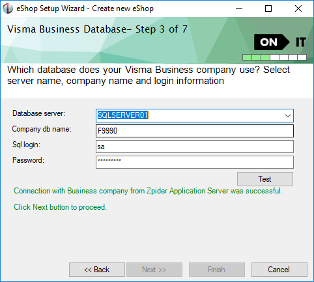
Task: Click the 'Password:' label
Action: (x=28, y=160)
